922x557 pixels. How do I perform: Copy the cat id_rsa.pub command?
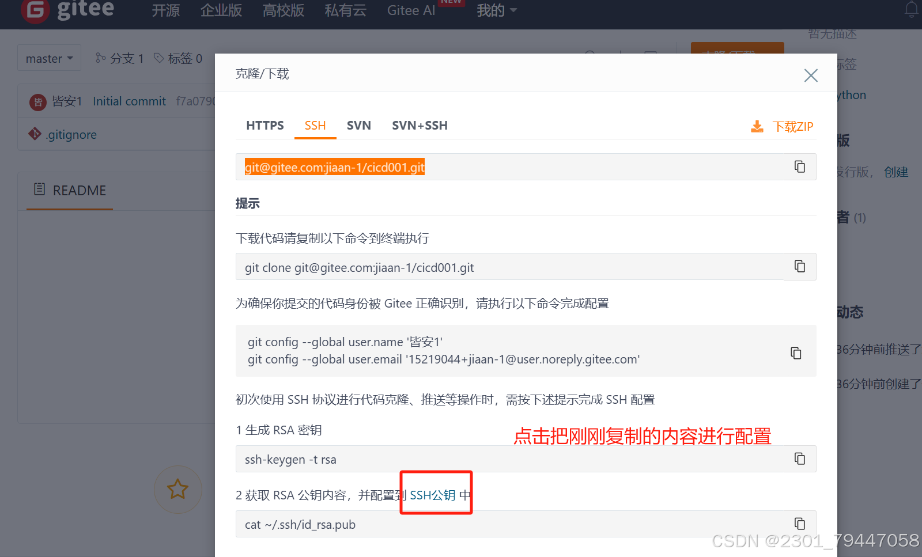[799, 524]
